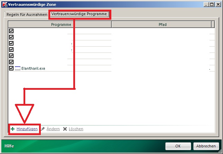Screen dimensions: 223x154
Task: Click the pencil icon next to Ändern
Action: point(43,129)
